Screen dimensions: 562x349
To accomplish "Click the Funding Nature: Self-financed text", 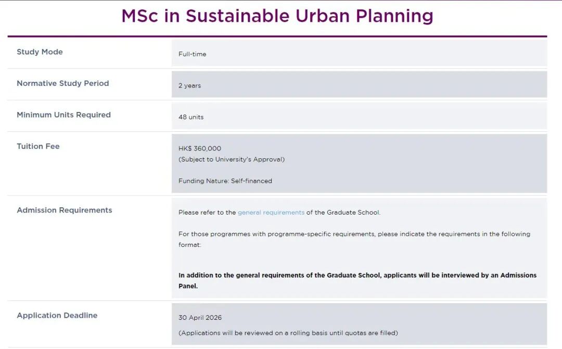I will coord(225,181).
